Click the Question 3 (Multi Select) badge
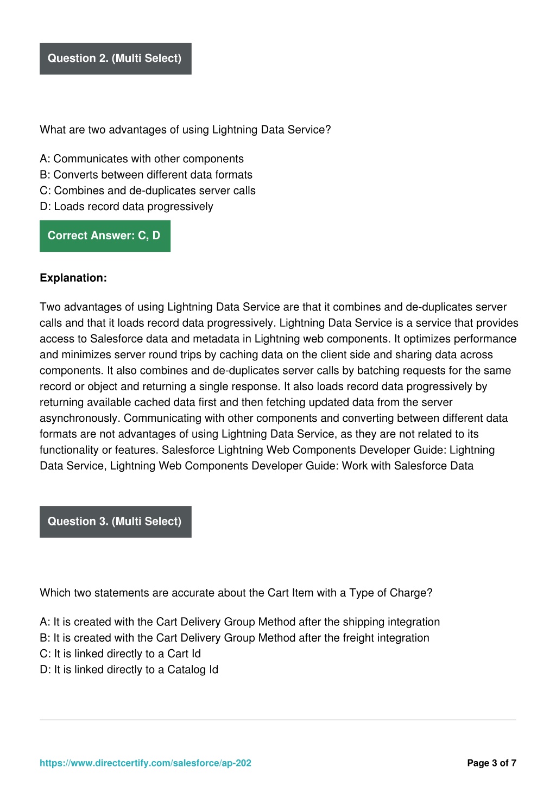556x786 pixels. pos(115,522)
